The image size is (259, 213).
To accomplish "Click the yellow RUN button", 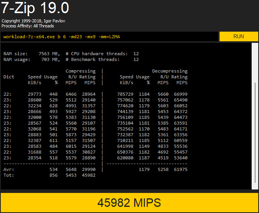I will pyautogui.click(x=239, y=36).
